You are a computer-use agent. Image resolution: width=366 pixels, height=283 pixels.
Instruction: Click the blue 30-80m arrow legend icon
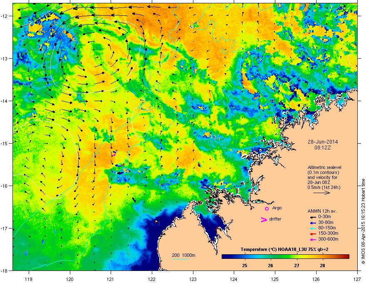[313, 223]
